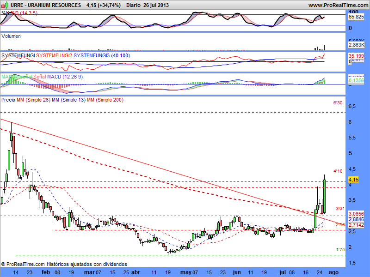This screenshot has height=277, width=370.
Task: Click the candlestick chart icon beside URRE
Action: tap(5, 5)
